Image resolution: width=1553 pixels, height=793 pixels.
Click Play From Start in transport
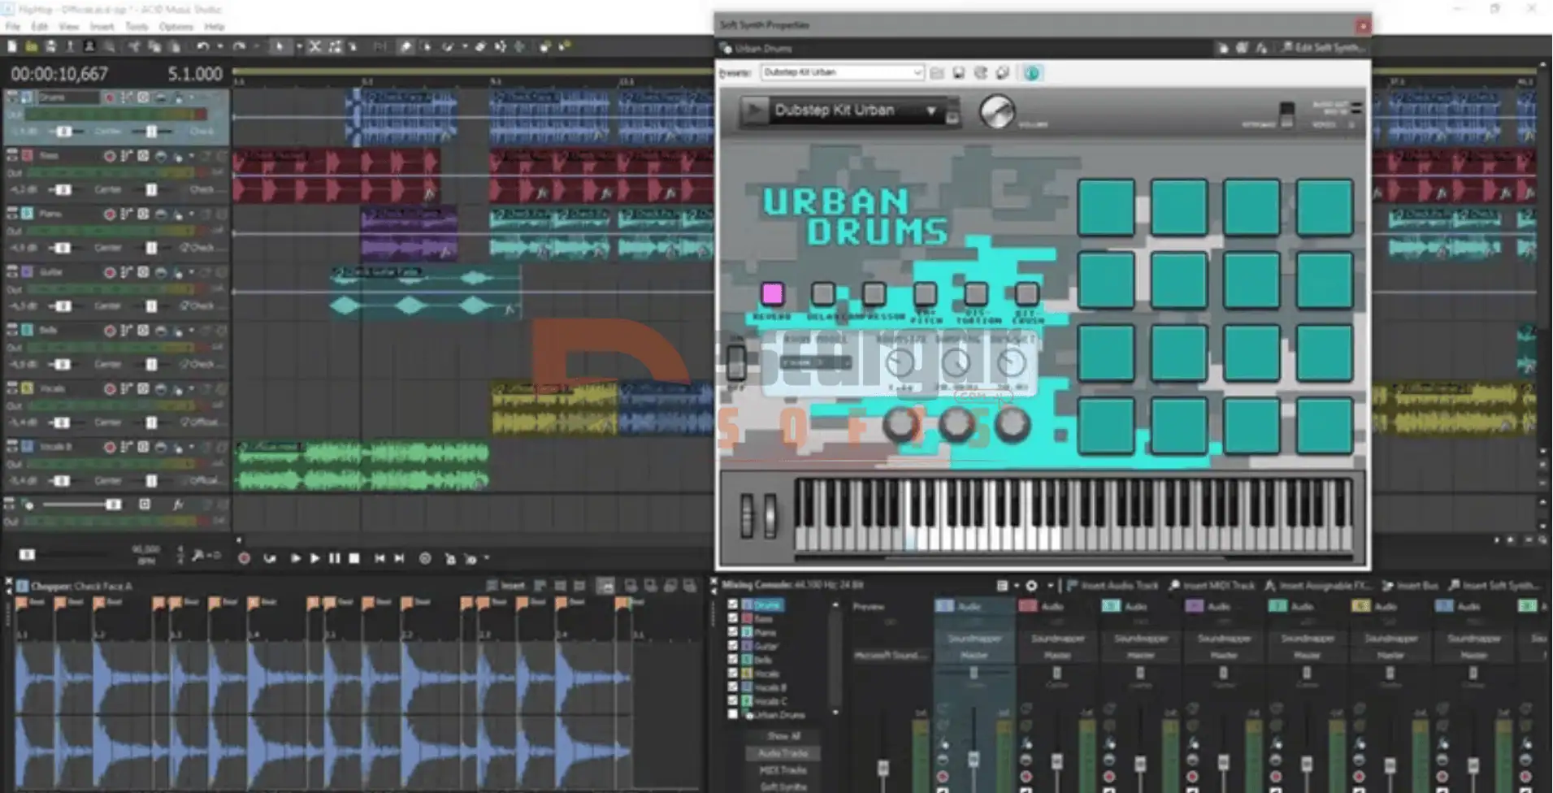coord(295,558)
